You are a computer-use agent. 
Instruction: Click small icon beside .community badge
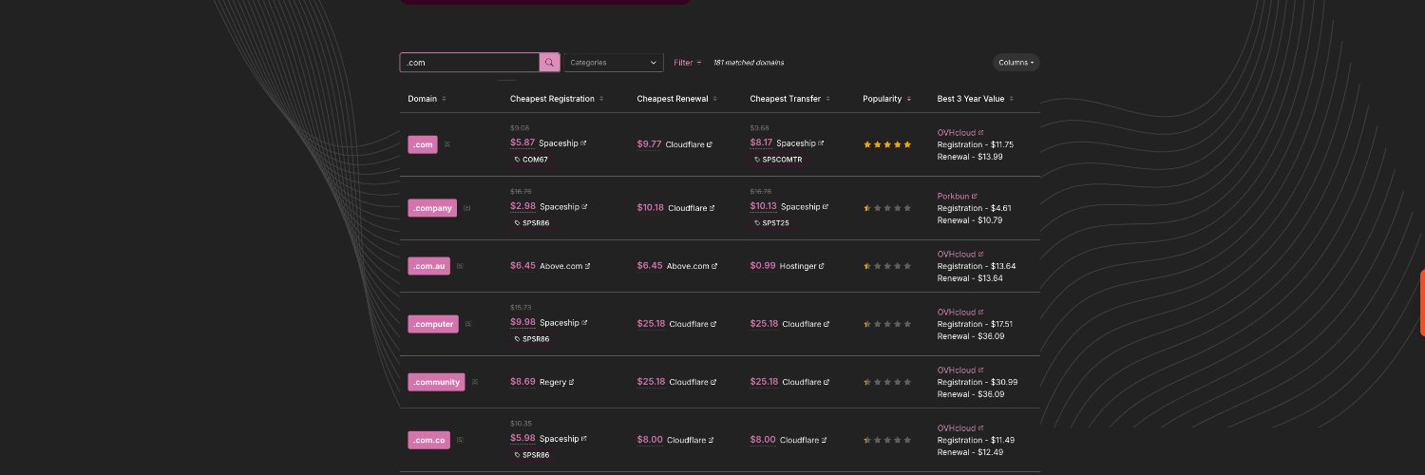click(475, 382)
